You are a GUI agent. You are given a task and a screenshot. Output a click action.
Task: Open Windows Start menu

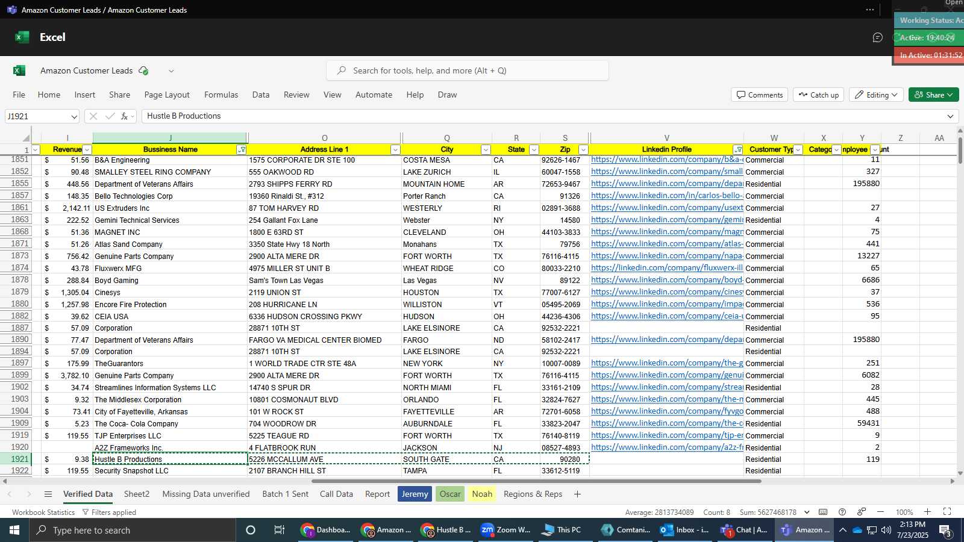[x=14, y=530]
